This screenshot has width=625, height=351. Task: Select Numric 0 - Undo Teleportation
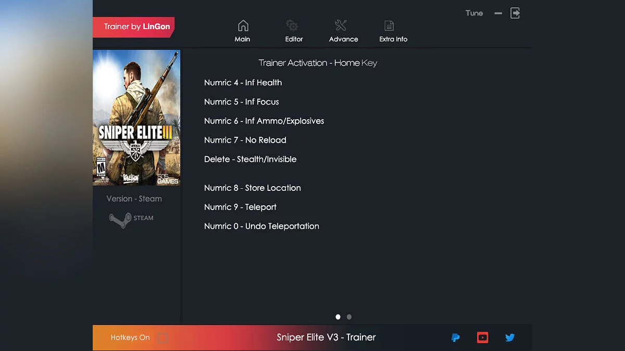[261, 227]
